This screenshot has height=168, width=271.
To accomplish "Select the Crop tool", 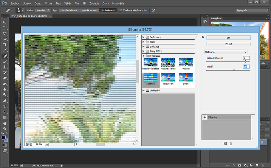I will (5, 45).
